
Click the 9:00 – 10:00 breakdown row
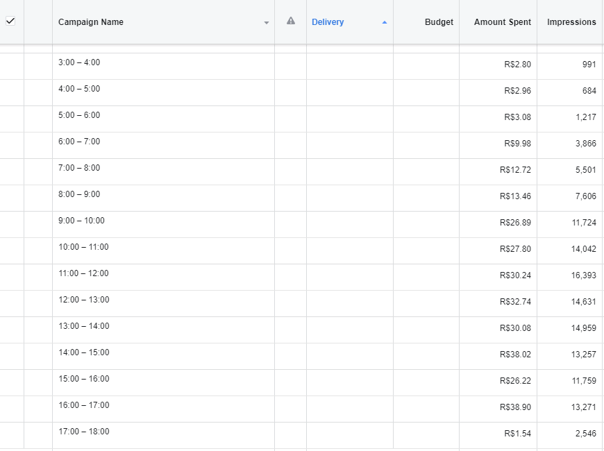tap(81, 221)
